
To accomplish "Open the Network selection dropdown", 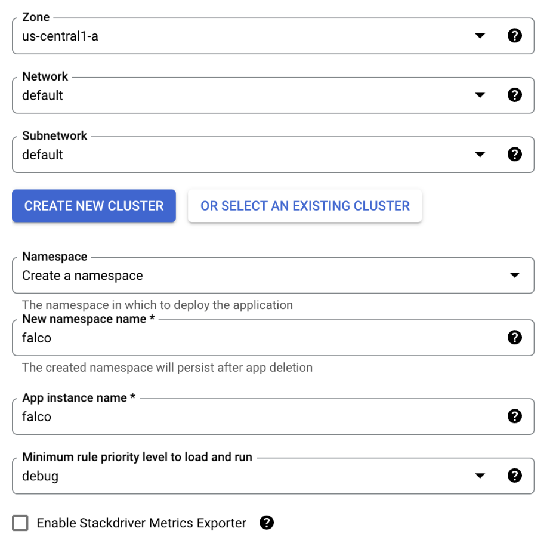I will pos(480,95).
